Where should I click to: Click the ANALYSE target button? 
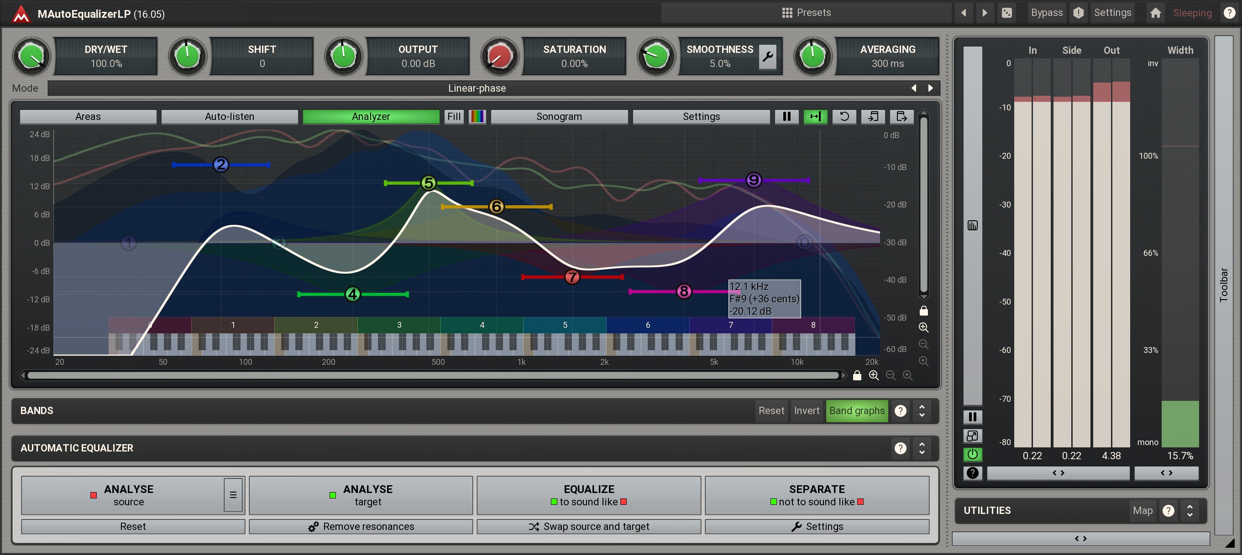(x=361, y=495)
